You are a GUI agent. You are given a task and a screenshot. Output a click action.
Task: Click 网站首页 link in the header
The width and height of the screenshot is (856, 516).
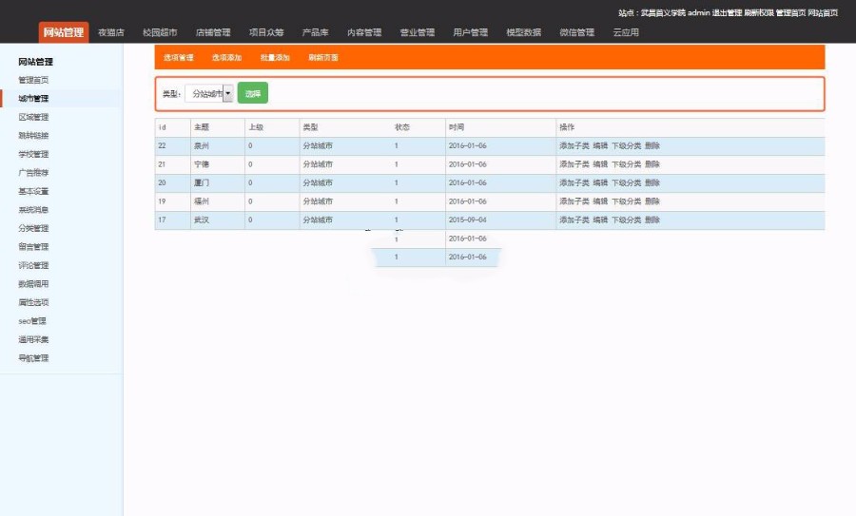[823, 13]
